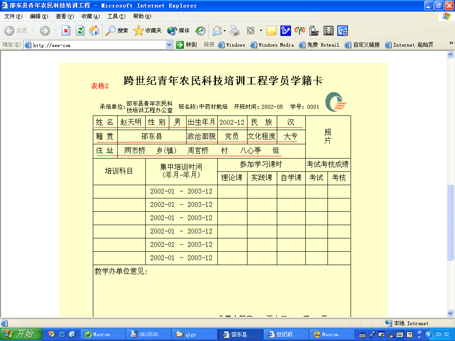Click the Print icon
The height and width of the screenshot is (341, 455).
pyautogui.click(x=235, y=31)
